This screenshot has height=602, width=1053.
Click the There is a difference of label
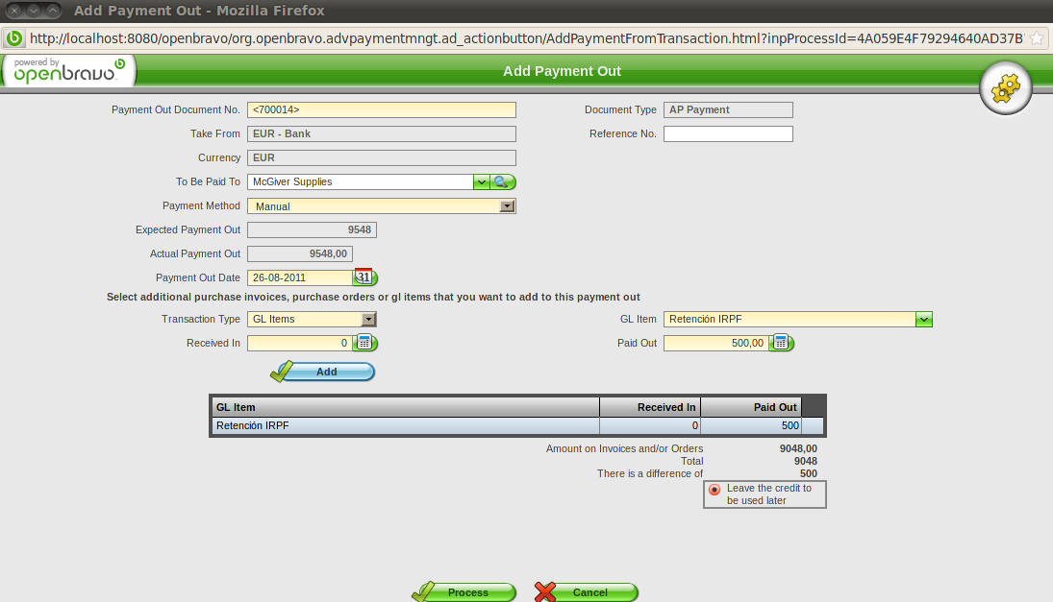tap(650, 473)
